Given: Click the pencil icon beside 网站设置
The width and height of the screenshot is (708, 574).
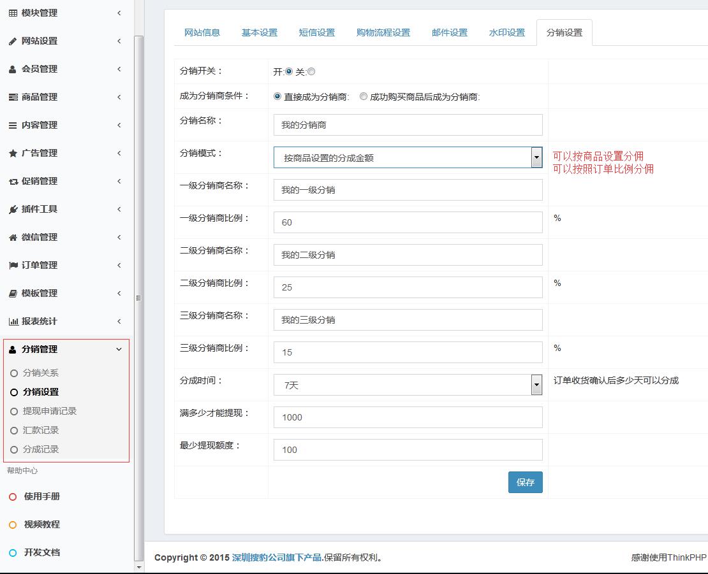Looking at the screenshot, I should point(13,41).
